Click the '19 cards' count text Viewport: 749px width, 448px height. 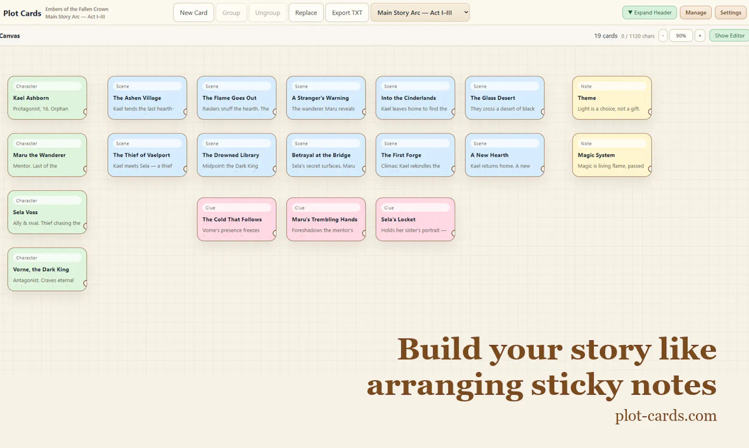606,36
